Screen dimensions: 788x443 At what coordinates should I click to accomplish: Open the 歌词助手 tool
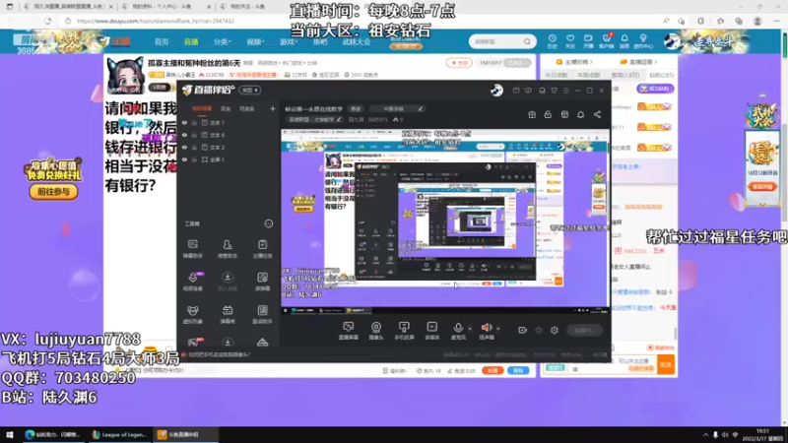coord(262,314)
